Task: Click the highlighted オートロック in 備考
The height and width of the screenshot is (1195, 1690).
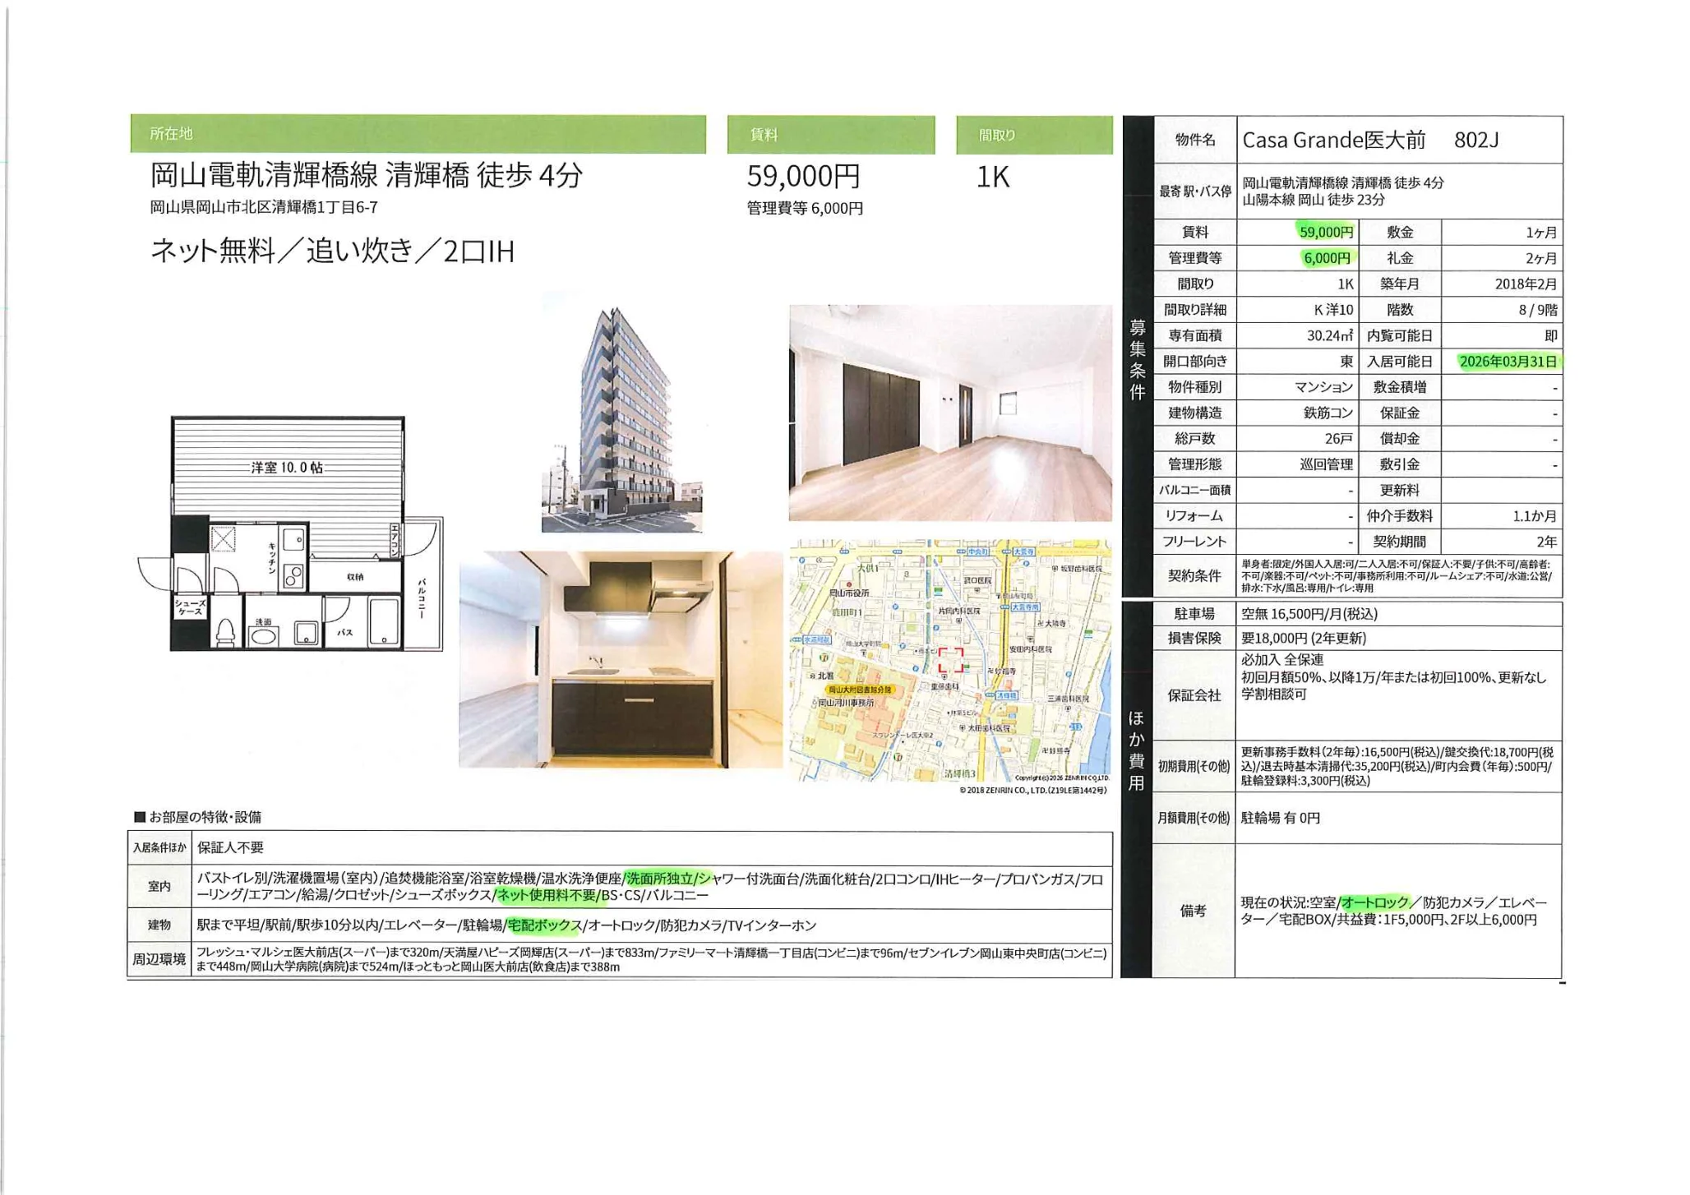Action: coord(1374,902)
